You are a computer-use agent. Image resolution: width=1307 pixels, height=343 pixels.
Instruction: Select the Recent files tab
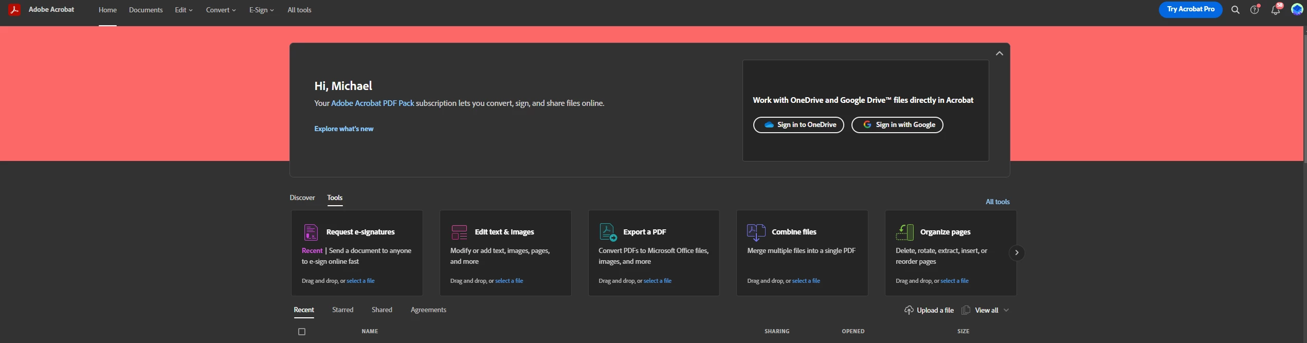304,310
